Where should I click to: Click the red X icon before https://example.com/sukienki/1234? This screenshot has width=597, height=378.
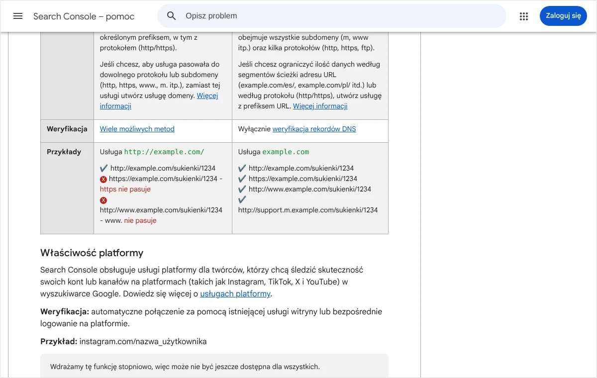click(103, 179)
